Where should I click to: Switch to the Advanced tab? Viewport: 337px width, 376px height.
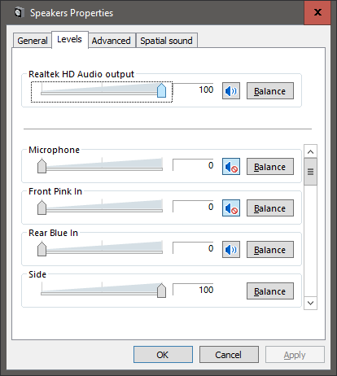112,41
